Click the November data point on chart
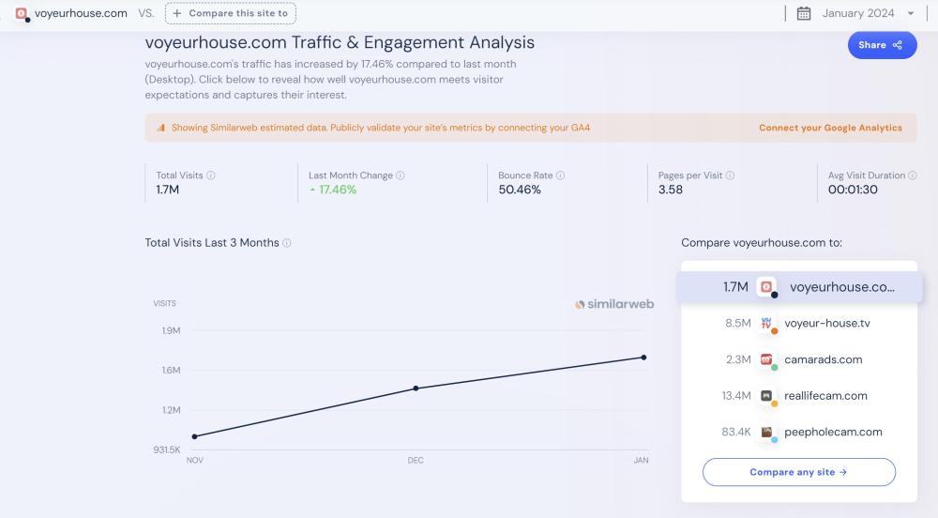The width and height of the screenshot is (938, 518). point(195,436)
